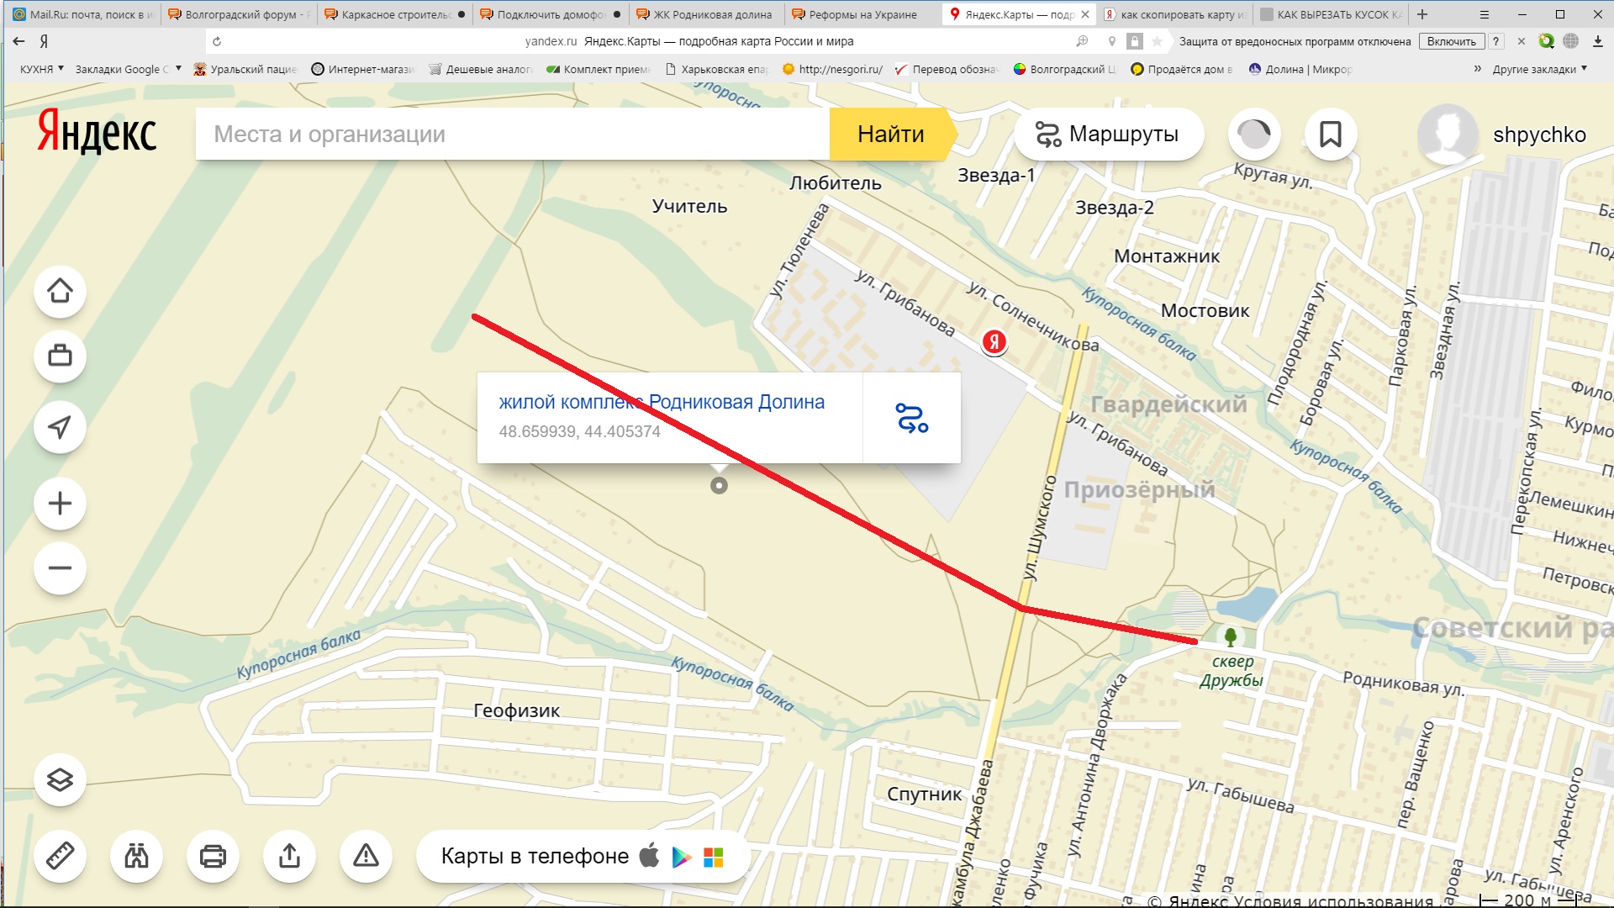Switch to Волгоградский форум tab
This screenshot has height=908, width=1614.
pos(240,14)
